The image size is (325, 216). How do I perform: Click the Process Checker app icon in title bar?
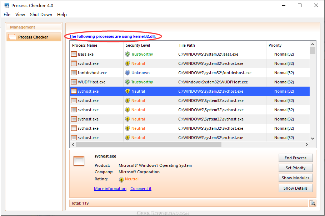click(x=7, y=6)
